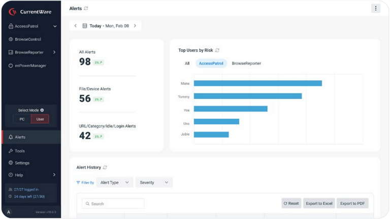Click the enPowerManager power icon
Image resolution: width=390 pixels, height=219 pixels.
[11, 66]
